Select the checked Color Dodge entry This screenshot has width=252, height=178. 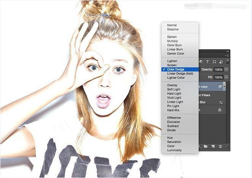pyautogui.click(x=180, y=69)
